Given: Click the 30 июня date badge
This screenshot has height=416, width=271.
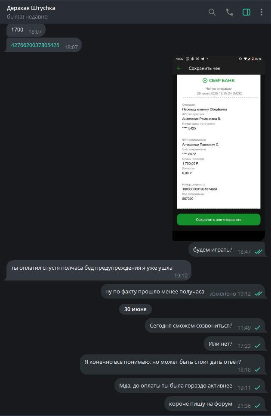Looking at the screenshot, I should pos(135,309).
